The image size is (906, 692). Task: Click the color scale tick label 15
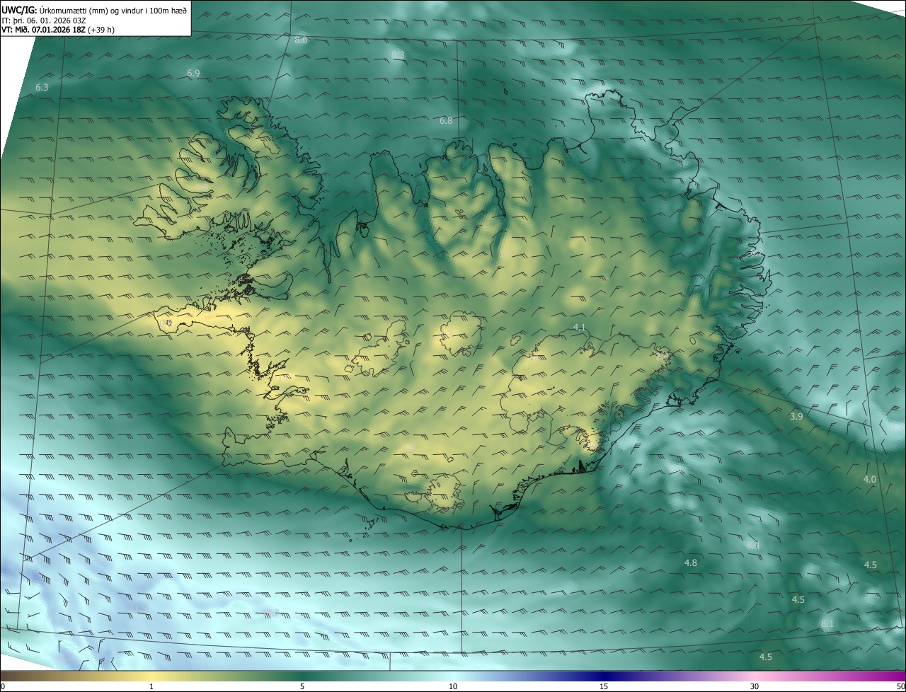(x=604, y=687)
